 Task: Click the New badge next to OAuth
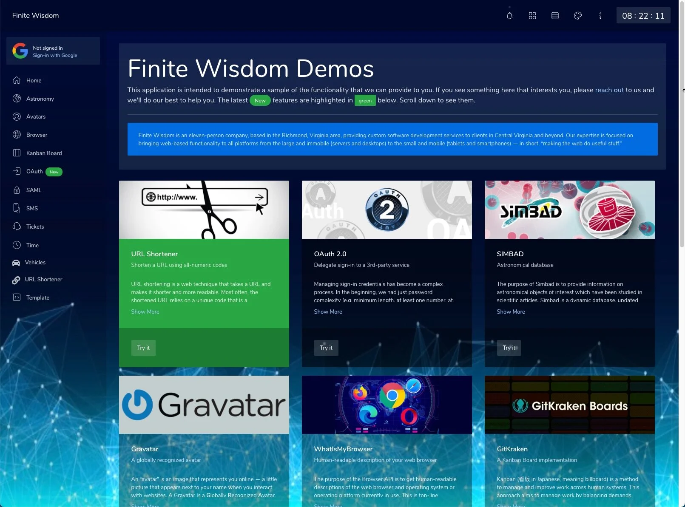click(x=54, y=172)
